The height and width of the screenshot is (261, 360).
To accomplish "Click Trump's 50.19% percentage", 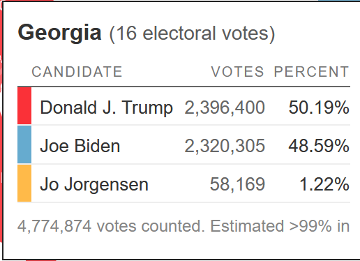I will coord(319,107).
